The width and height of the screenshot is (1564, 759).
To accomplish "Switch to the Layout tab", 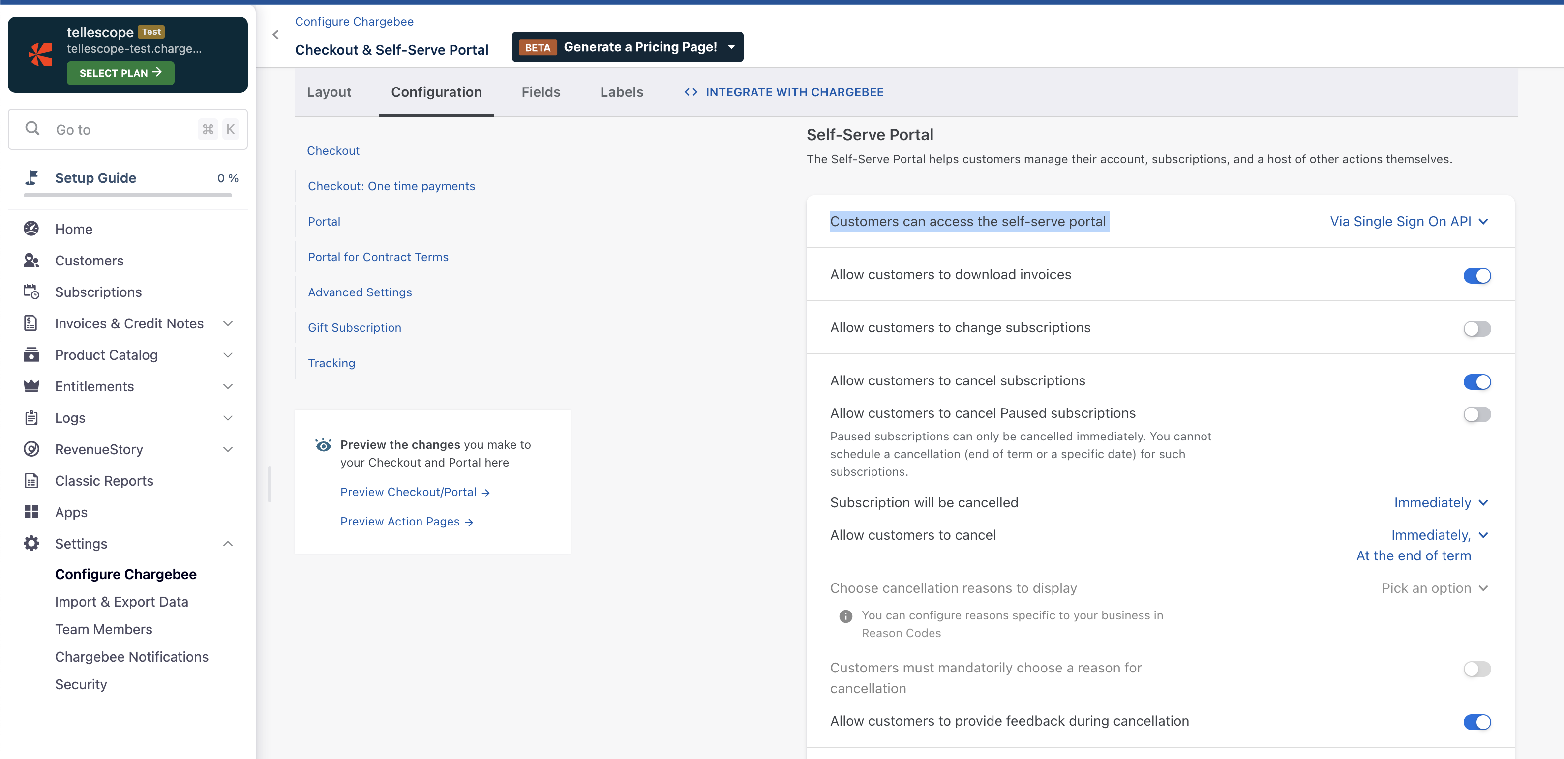I will [x=329, y=92].
